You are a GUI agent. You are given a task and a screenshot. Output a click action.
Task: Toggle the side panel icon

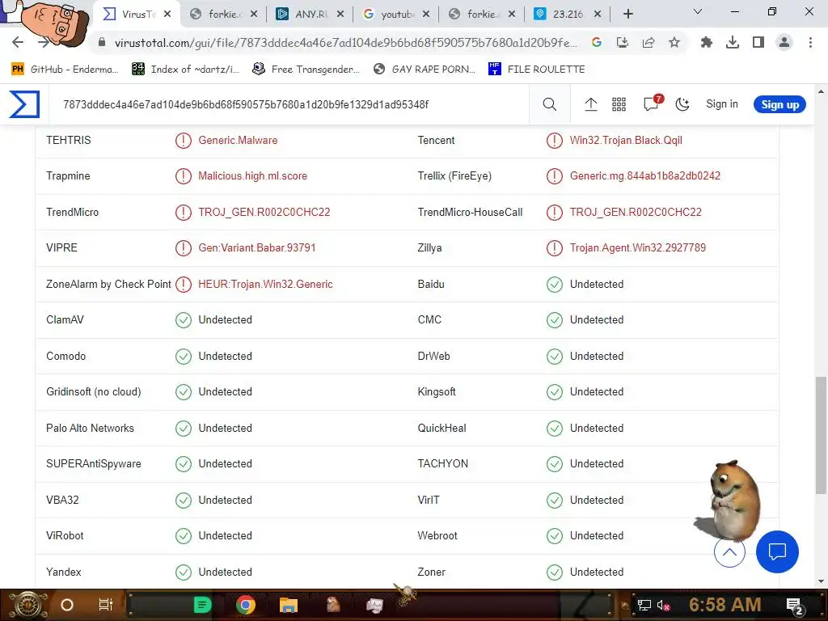point(758,42)
